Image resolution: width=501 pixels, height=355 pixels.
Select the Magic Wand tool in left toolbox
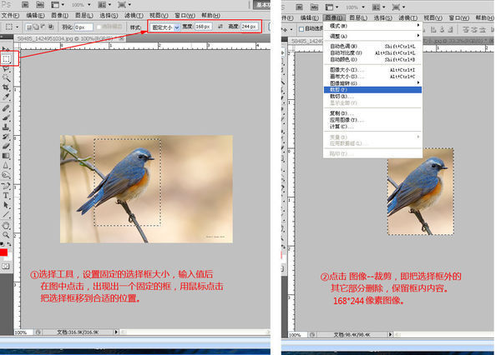pyautogui.click(x=7, y=77)
